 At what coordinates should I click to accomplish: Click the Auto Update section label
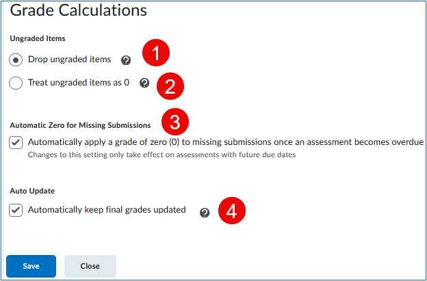click(32, 191)
